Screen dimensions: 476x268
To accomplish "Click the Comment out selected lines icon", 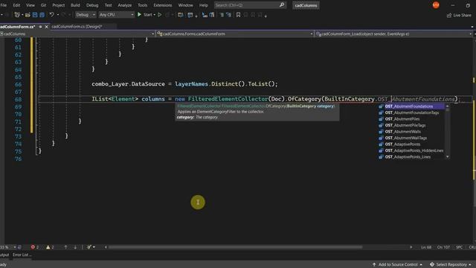I will [222, 15].
